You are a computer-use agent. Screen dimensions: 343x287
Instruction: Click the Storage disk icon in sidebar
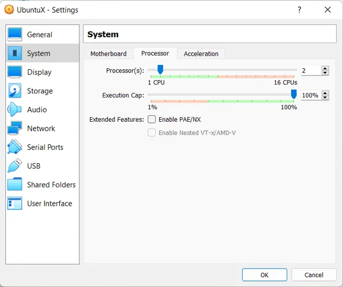click(x=15, y=90)
